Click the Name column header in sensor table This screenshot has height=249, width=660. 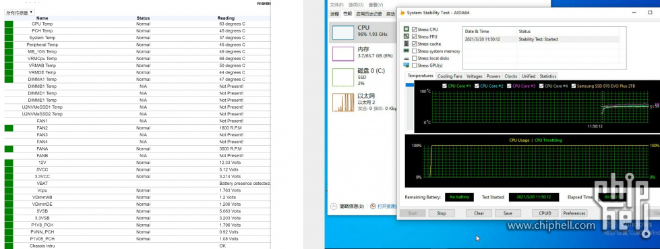click(x=42, y=18)
